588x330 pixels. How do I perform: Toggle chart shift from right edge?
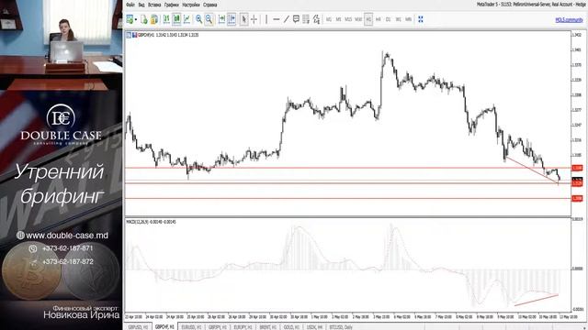tap(232, 19)
